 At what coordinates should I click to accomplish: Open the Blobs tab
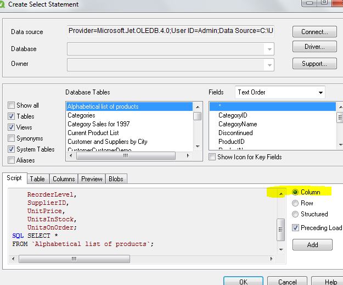point(116,179)
